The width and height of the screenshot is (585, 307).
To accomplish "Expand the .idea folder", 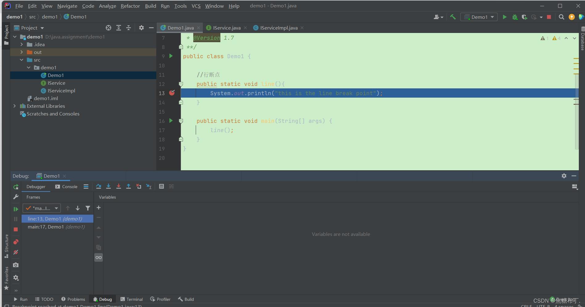I will point(22,44).
